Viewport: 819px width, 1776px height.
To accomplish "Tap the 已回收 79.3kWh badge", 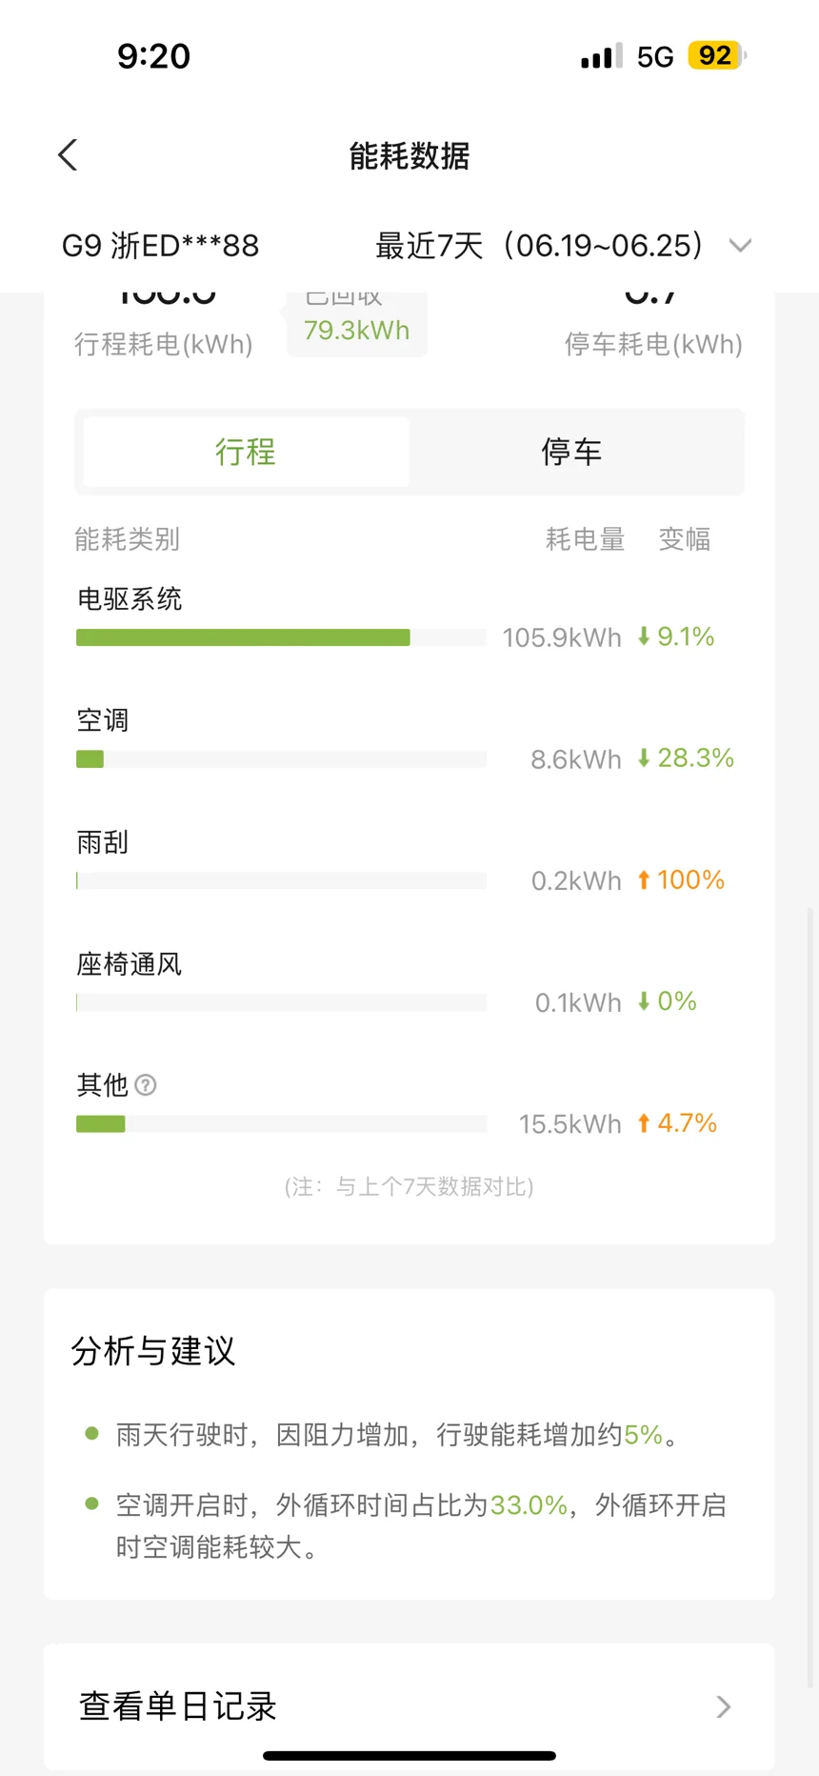I will 357,324.
